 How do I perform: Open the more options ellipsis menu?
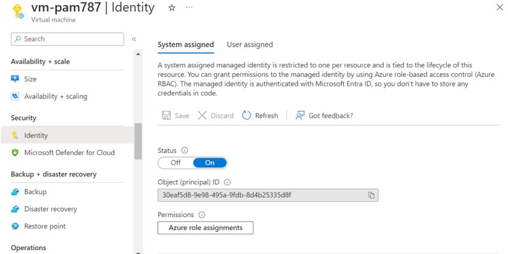coord(189,8)
